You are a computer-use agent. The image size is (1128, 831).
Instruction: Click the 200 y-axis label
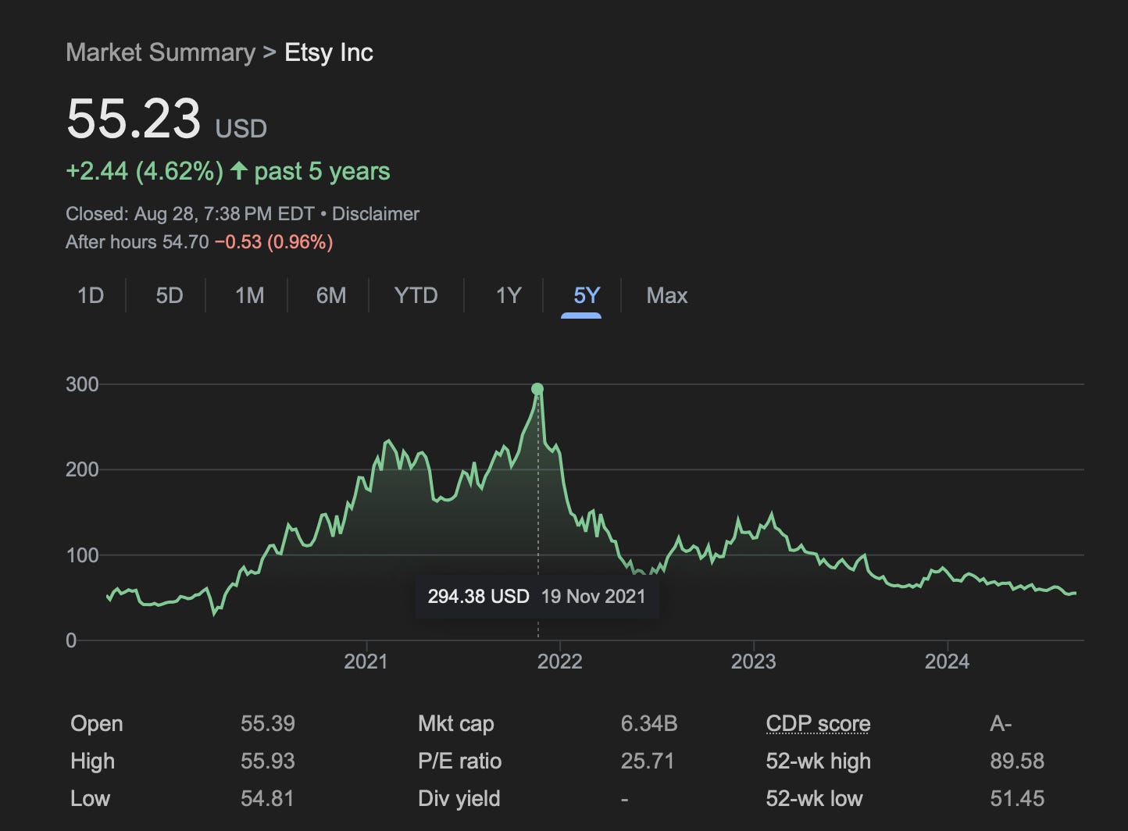point(82,469)
